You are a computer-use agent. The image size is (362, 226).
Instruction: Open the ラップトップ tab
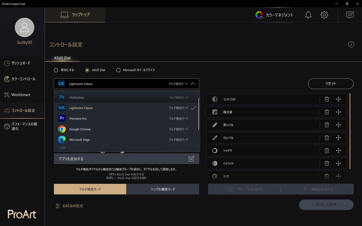point(75,15)
